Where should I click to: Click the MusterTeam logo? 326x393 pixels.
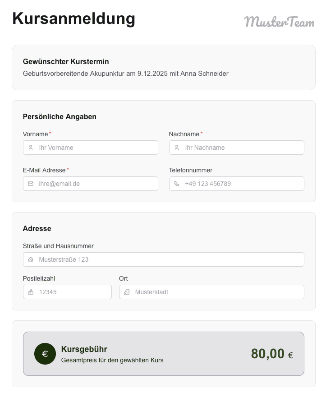tap(280, 22)
